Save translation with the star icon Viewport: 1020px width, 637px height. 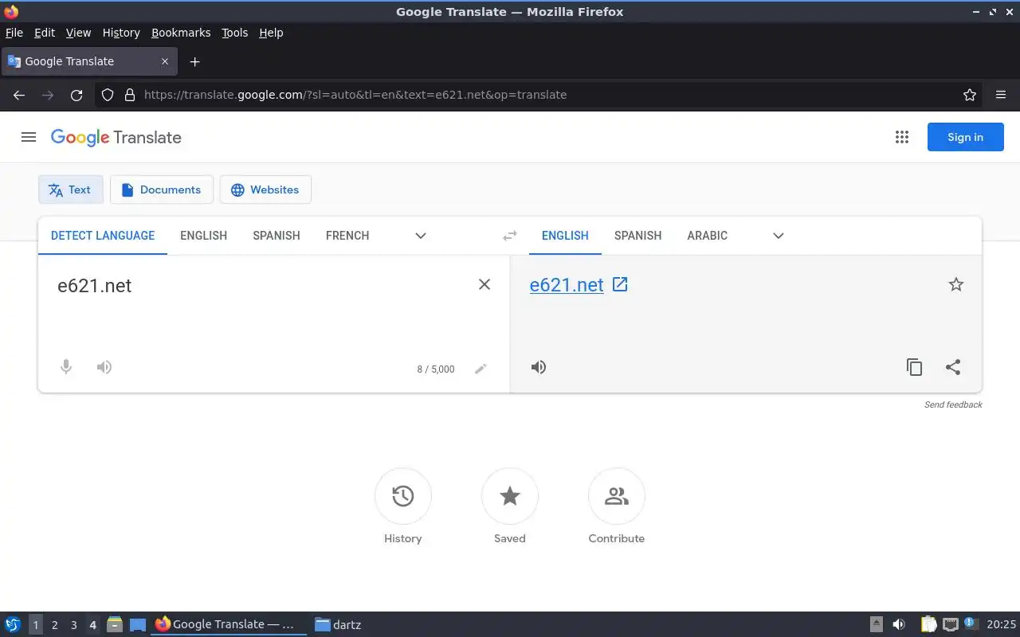pos(956,284)
